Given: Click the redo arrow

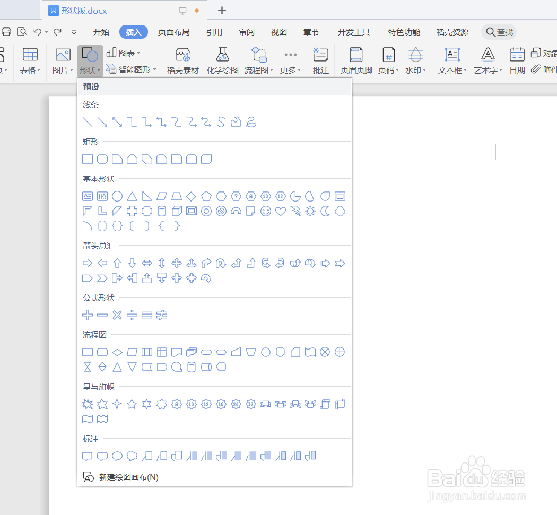Looking at the screenshot, I should pos(57,32).
